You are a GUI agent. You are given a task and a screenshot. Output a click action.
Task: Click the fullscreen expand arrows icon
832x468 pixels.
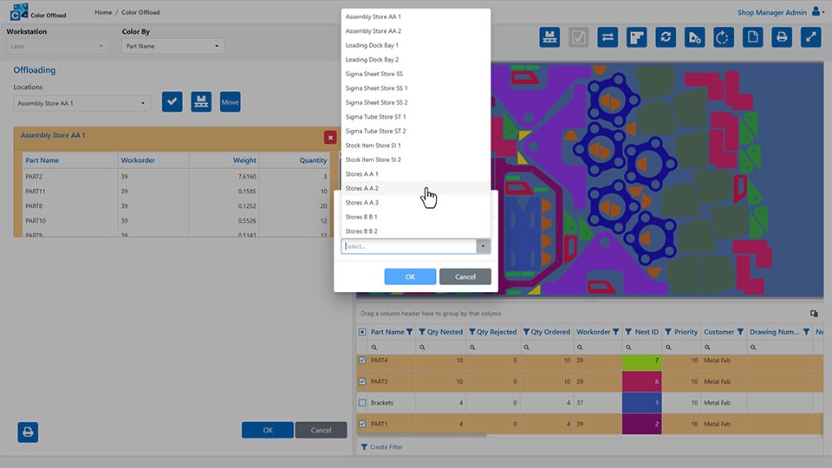811,37
